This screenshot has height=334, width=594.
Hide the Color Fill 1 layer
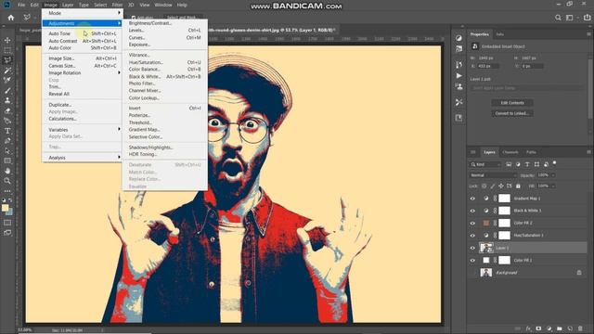pos(472,261)
